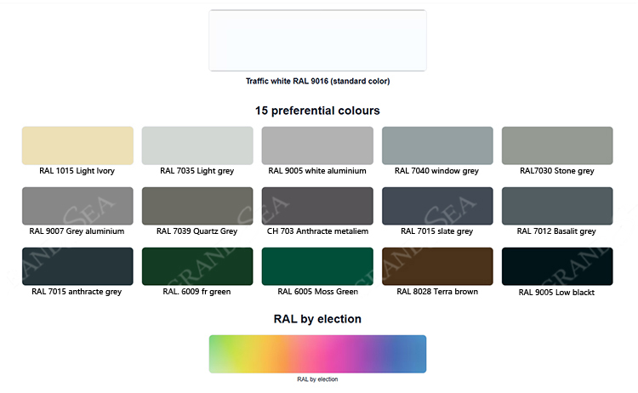Click the rainbow RAL by election gradient

tap(318, 354)
